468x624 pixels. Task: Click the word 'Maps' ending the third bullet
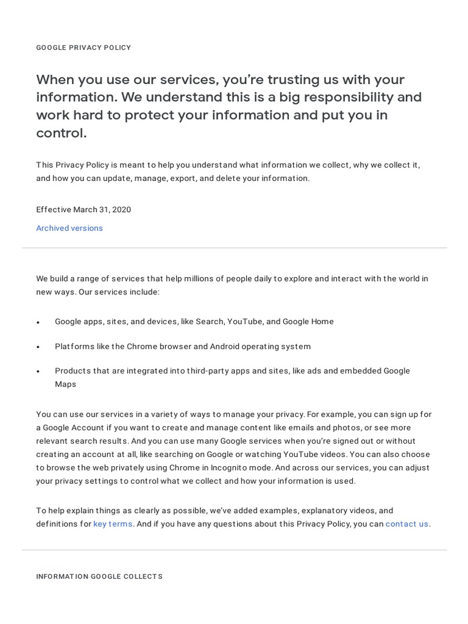(65, 384)
